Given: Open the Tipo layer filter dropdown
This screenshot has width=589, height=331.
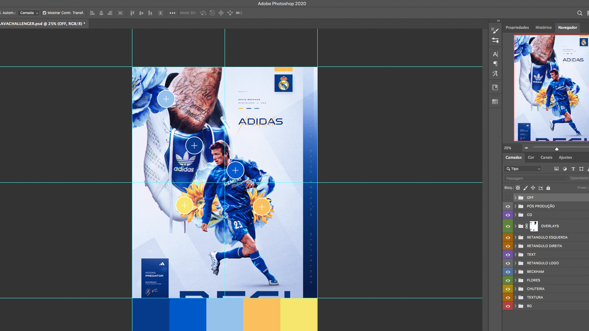Looking at the screenshot, I should [x=523, y=169].
